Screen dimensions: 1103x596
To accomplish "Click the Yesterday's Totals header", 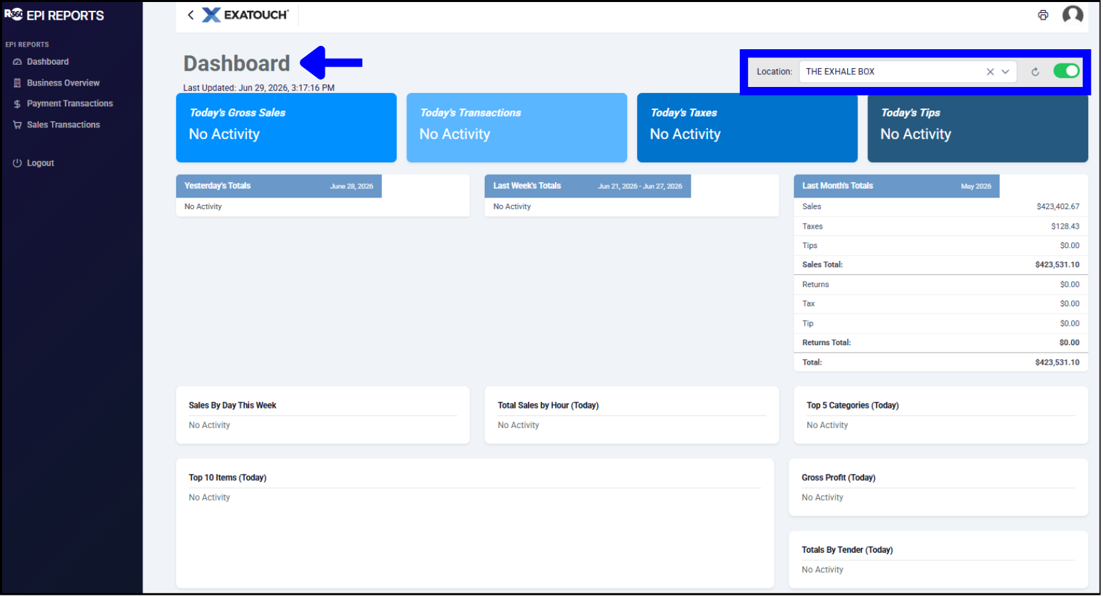I will point(279,186).
